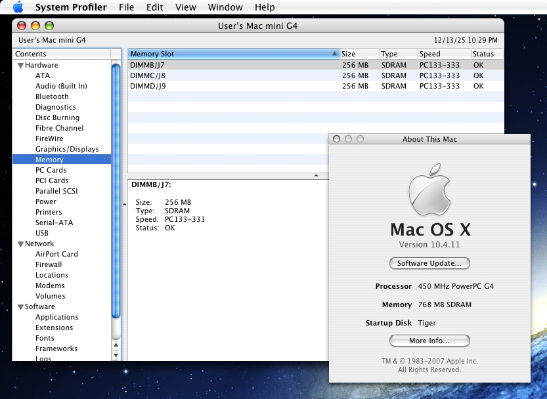Collapse the Software disclosure triangle
The width and height of the screenshot is (547, 399).
pyautogui.click(x=20, y=307)
